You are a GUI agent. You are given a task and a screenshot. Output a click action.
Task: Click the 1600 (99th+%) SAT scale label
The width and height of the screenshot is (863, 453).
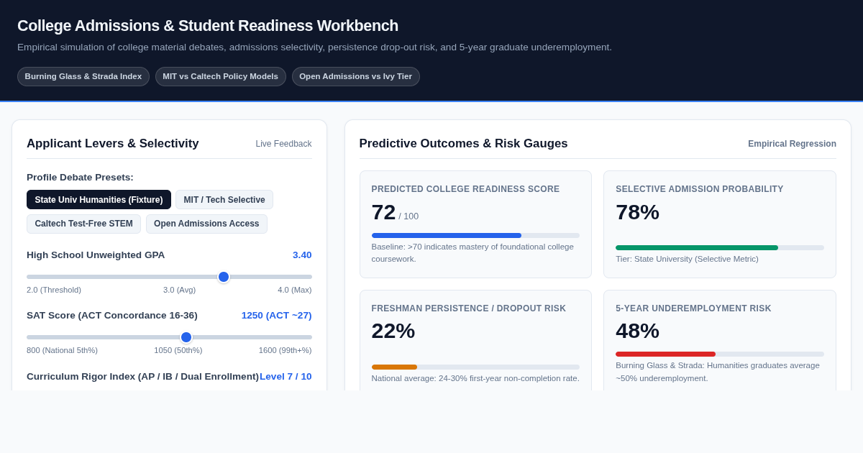[x=286, y=350]
